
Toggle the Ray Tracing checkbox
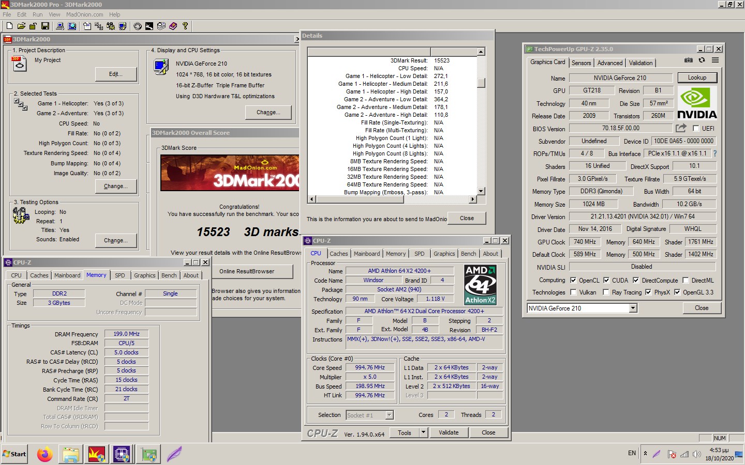606,292
